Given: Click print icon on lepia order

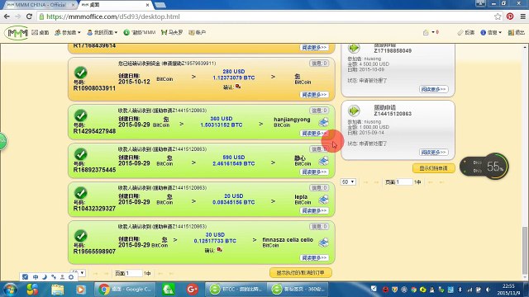Looking at the screenshot, I should click(x=323, y=200).
